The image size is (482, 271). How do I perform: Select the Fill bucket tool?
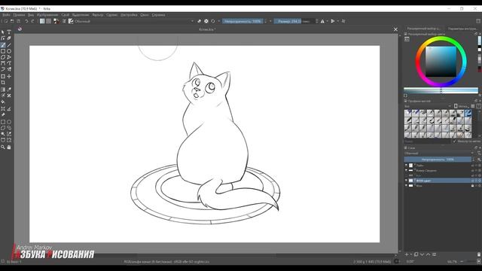[x=3, y=102]
